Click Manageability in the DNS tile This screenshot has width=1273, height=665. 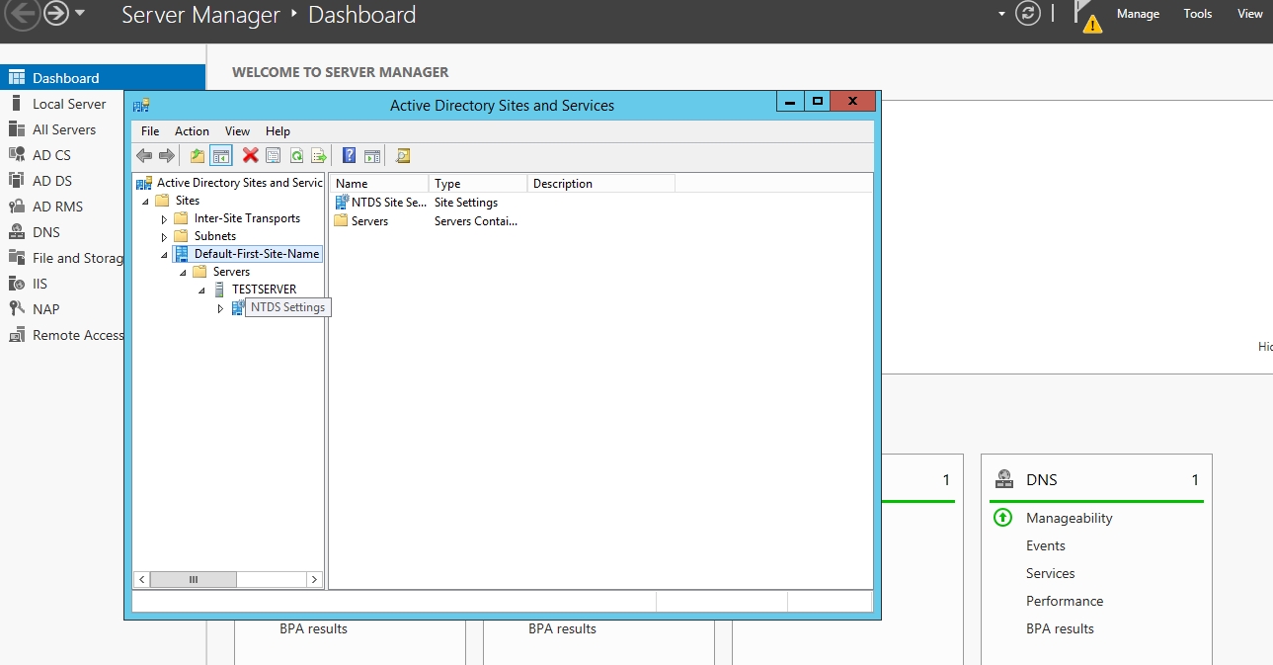[1069, 518]
